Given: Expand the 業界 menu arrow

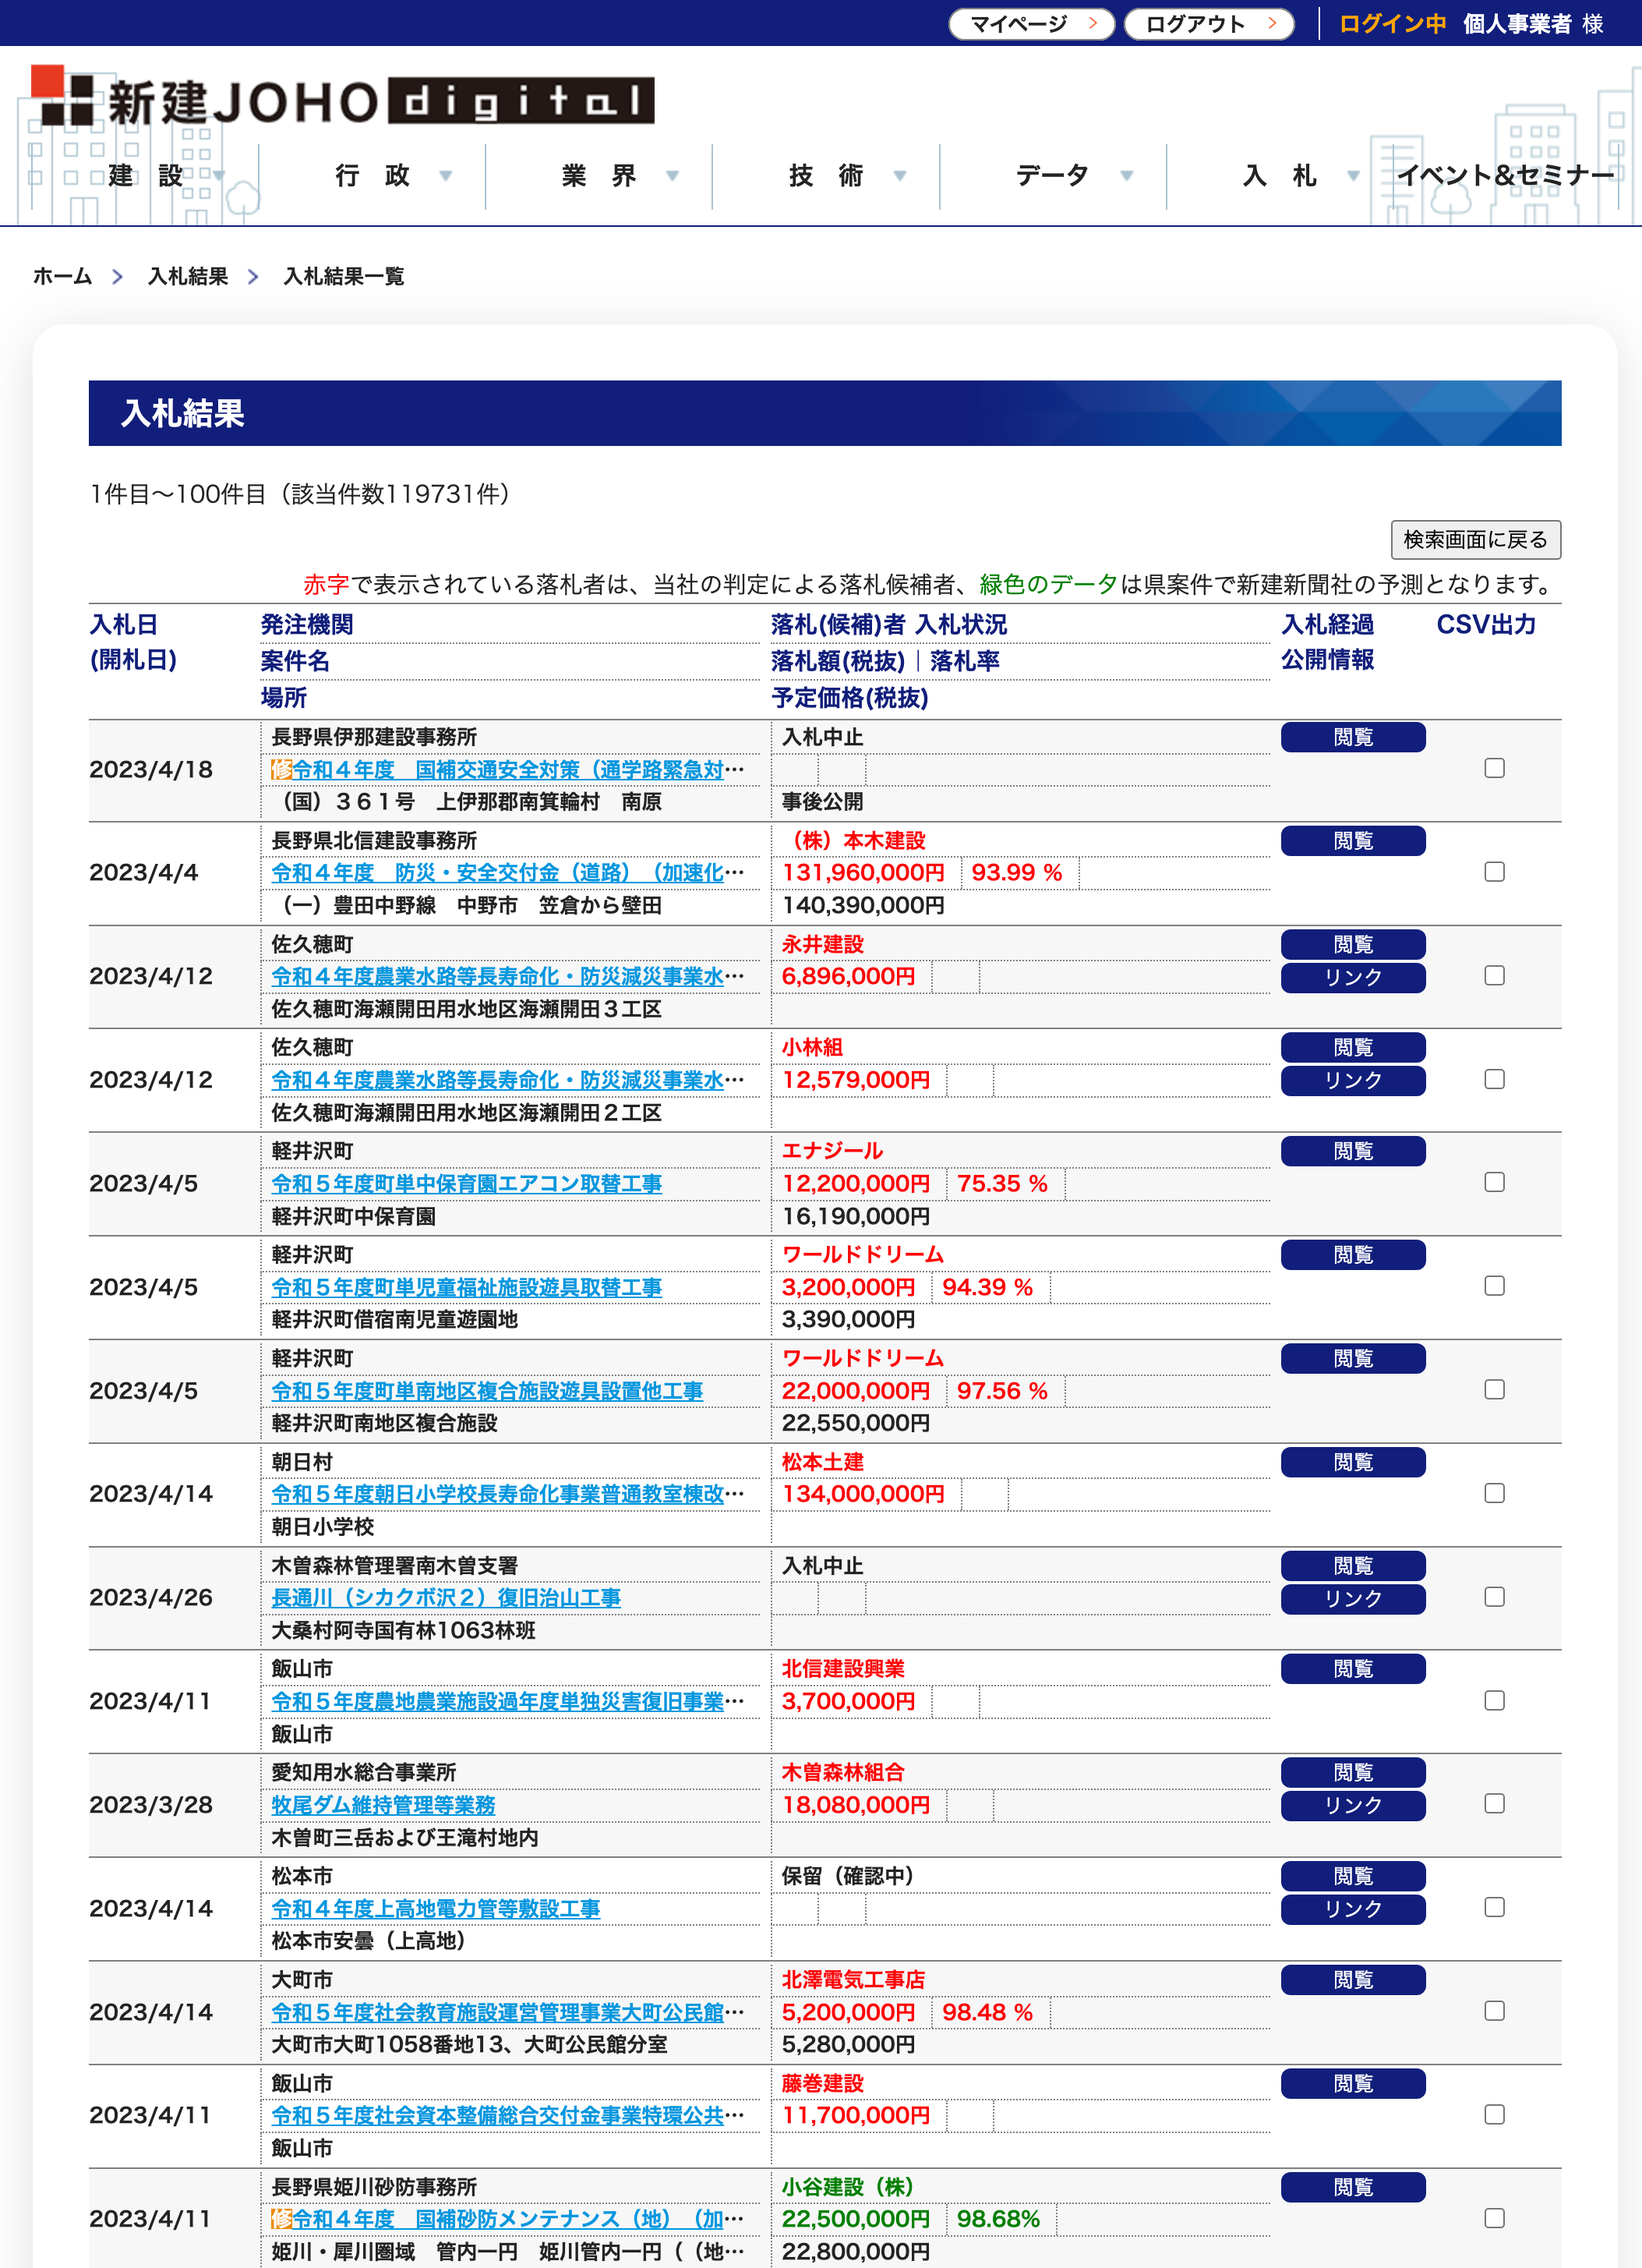Looking at the screenshot, I should 673,176.
